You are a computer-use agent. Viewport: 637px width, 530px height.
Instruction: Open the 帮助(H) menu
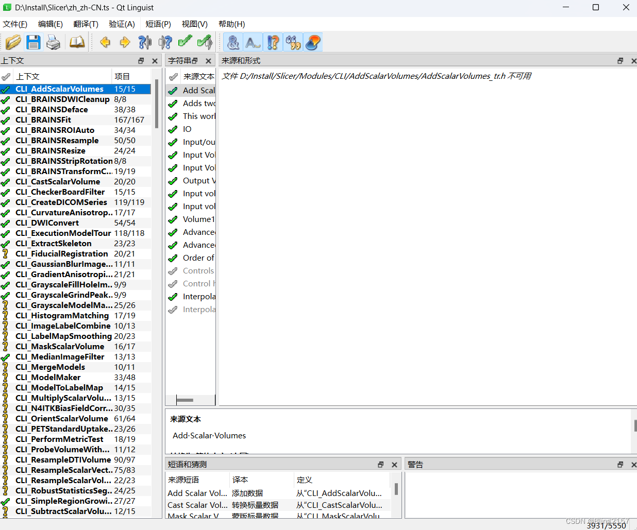coord(232,24)
